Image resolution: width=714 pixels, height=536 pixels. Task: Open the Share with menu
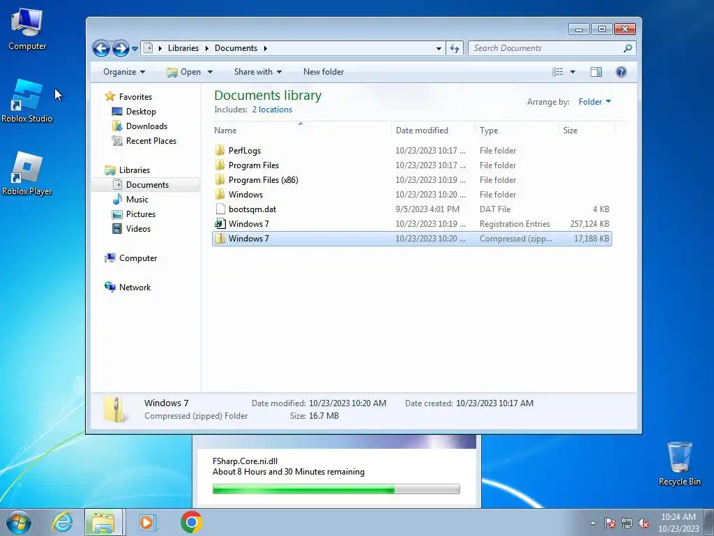(x=258, y=72)
